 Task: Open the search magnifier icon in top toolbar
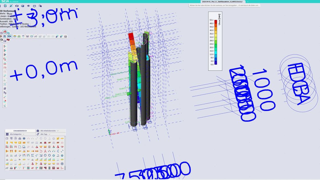coord(40,6)
